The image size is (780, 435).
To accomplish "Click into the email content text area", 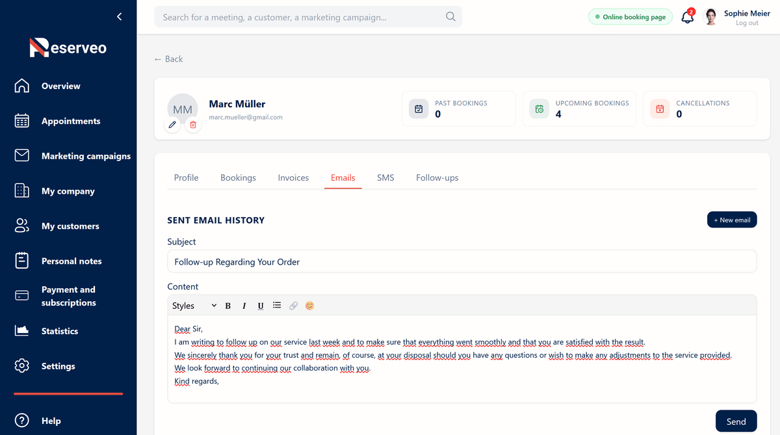I will pos(462,359).
